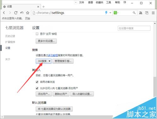Bookmark page with the star icon

(28, 13)
